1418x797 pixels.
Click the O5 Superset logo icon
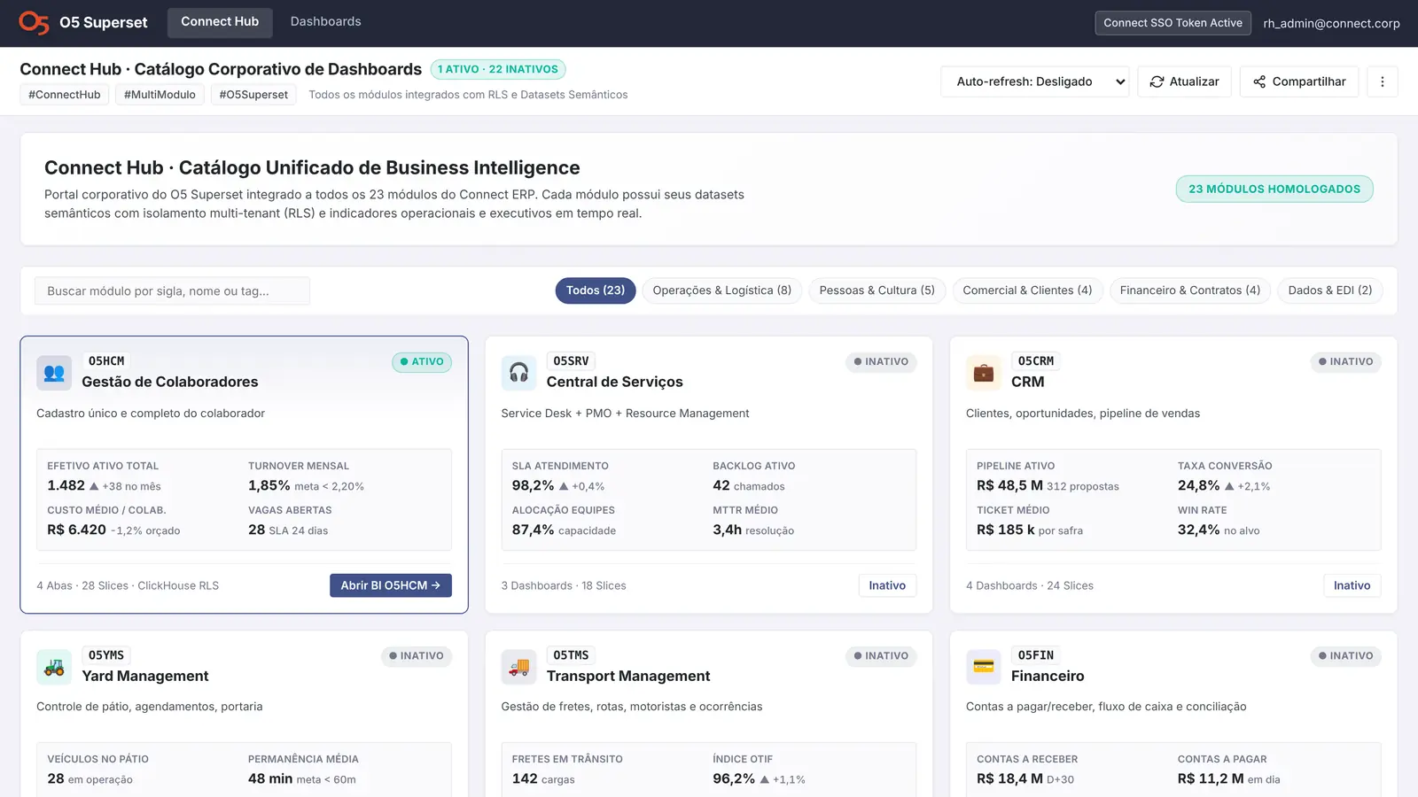tap(34, 22)
